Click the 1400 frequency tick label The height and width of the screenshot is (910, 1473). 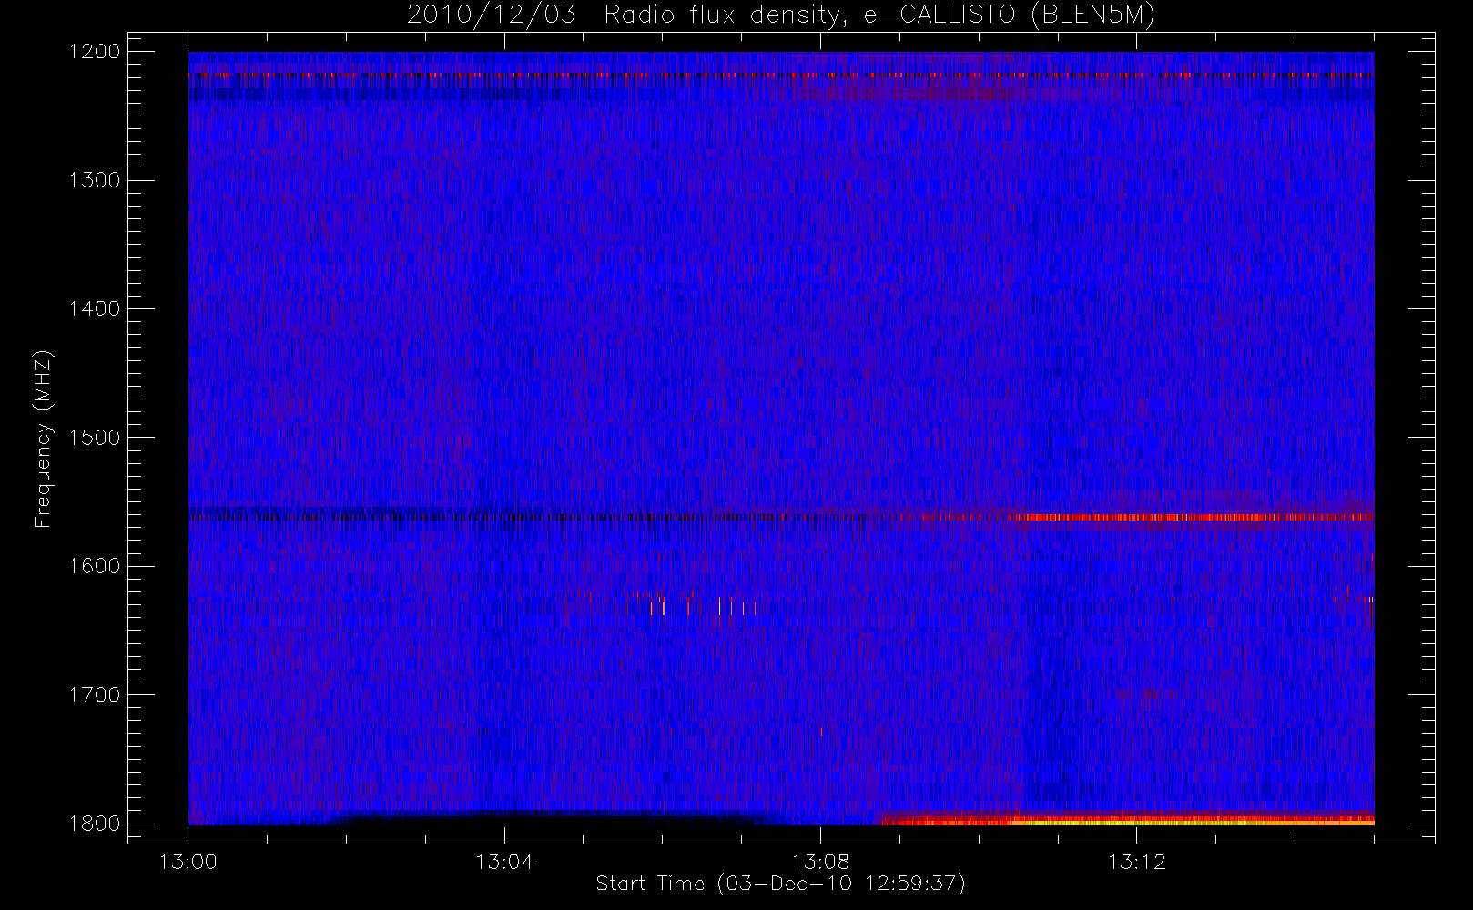coord(95,308)
